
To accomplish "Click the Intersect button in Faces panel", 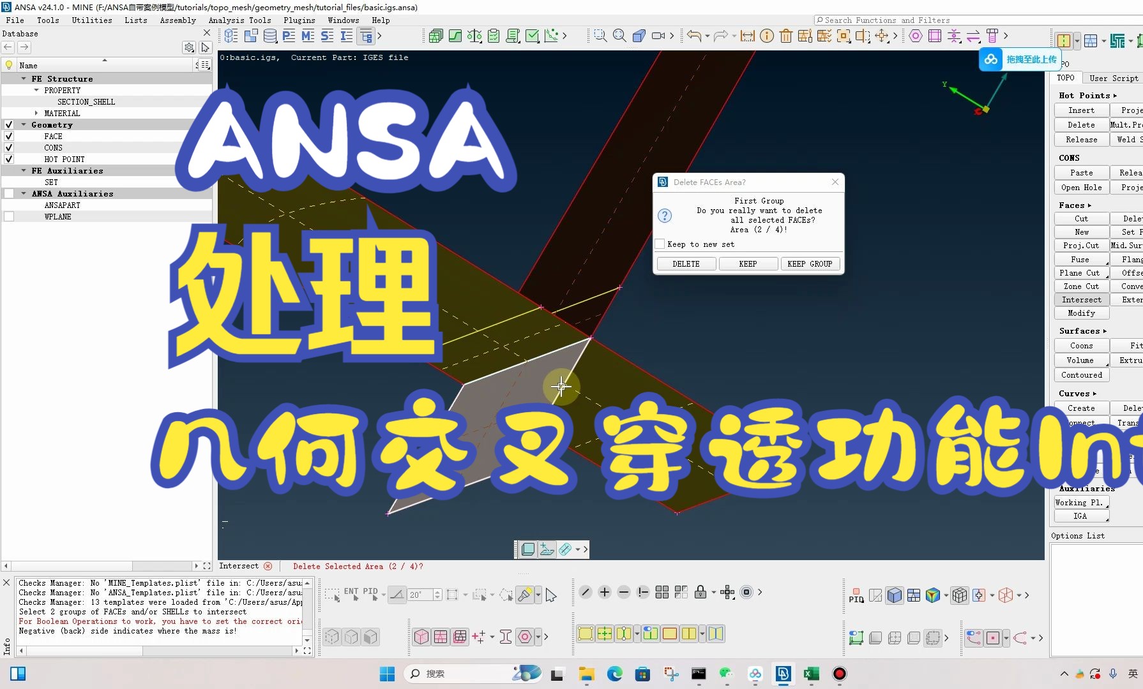I will tap(1082, 300).
